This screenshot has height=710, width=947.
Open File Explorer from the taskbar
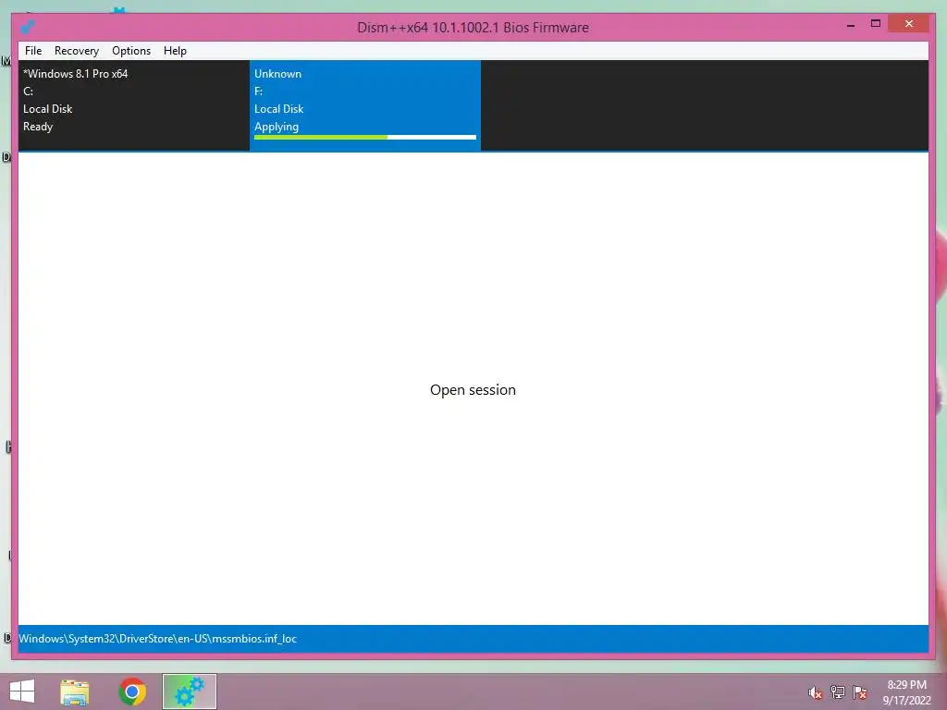(x=75, y=692)
